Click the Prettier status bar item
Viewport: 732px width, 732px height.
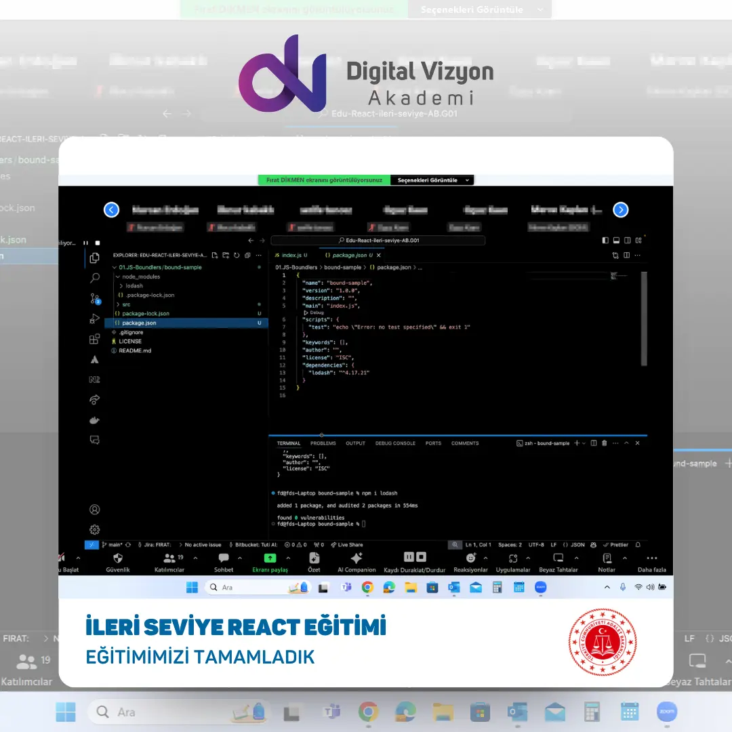(615, 545)
